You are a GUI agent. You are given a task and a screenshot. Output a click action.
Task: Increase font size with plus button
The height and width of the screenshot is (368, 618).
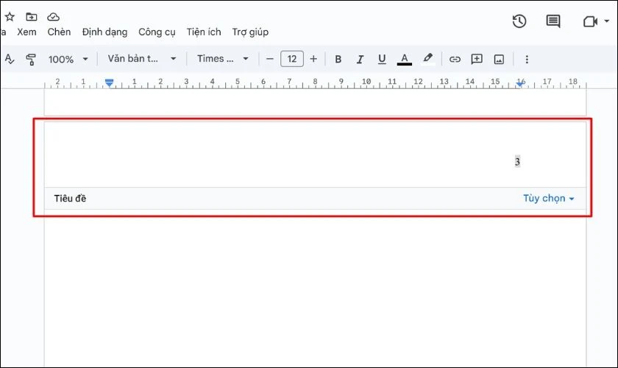tap(313, 59)
